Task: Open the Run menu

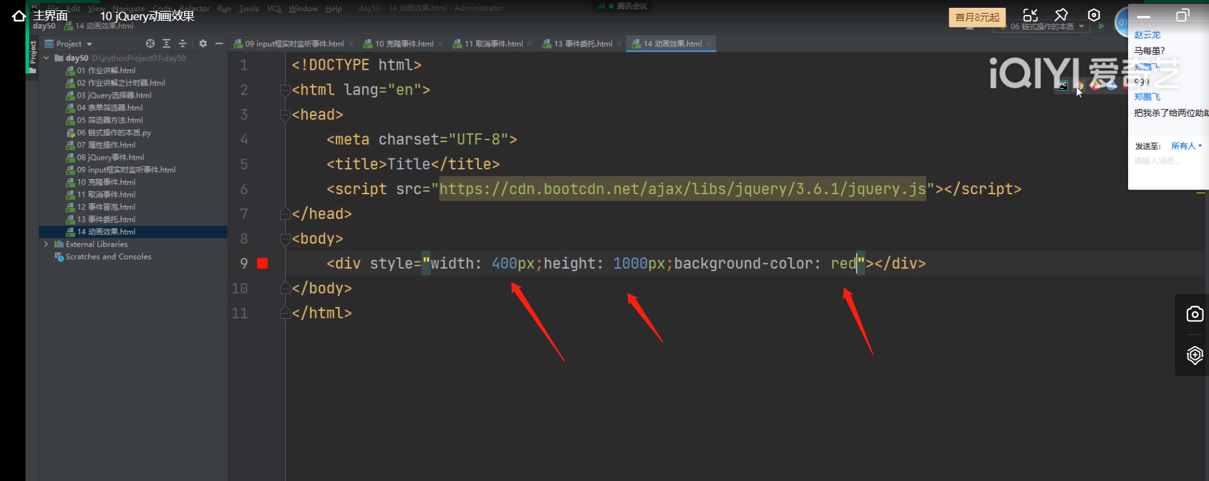Action: tap(224, 8)
